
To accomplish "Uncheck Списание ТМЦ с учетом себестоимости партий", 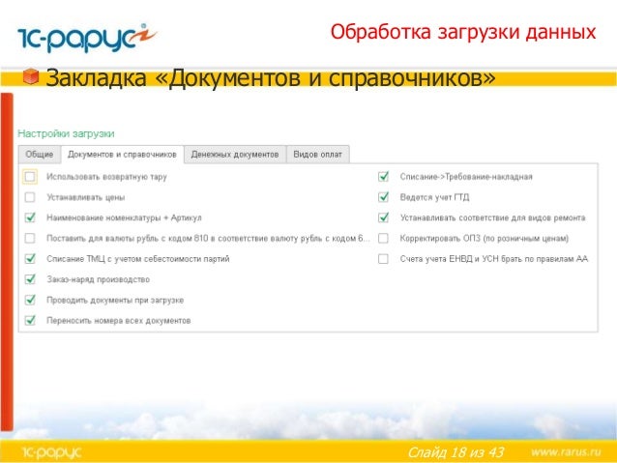I will [30, 258].
